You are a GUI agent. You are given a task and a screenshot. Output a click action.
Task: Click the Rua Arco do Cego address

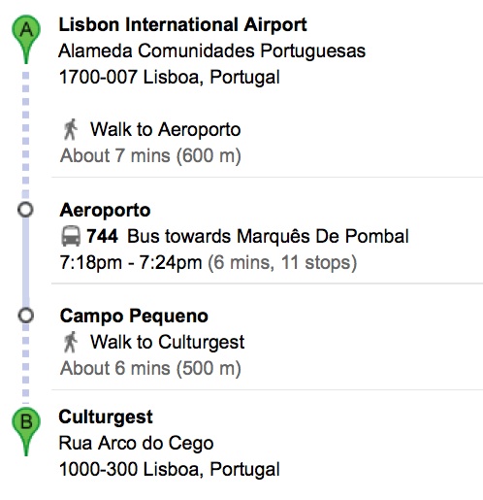pos(136,444)
